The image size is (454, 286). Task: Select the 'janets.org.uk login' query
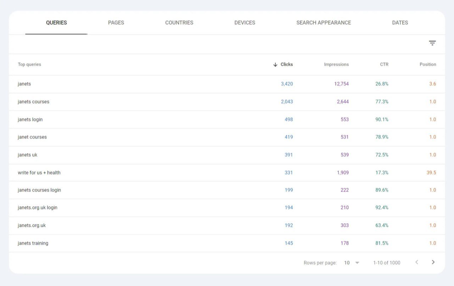[38, 208]
